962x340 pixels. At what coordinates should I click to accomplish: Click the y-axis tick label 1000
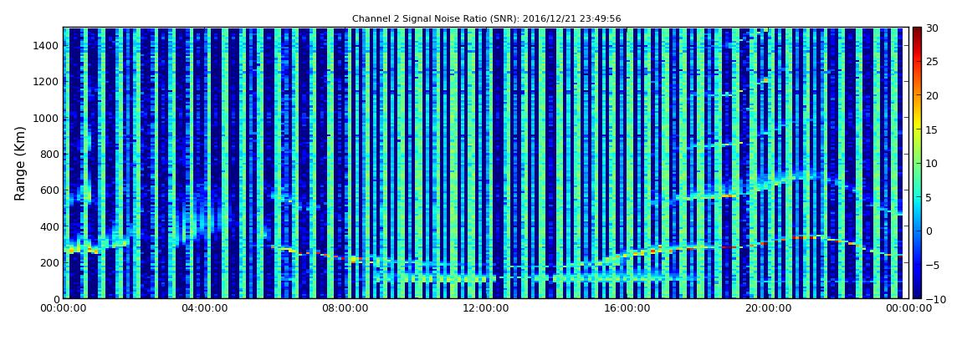(x=47, y=118)
